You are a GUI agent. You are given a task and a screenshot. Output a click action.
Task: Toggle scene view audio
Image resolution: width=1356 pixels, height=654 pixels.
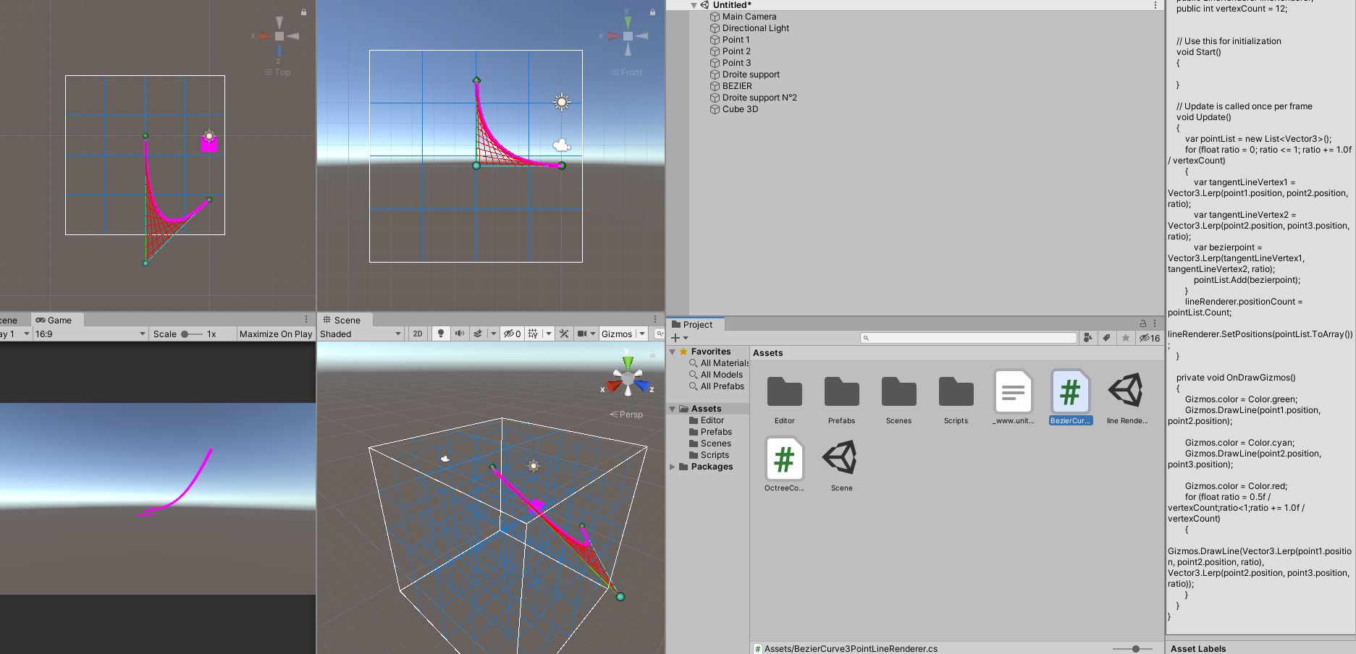tap(459, 334)
